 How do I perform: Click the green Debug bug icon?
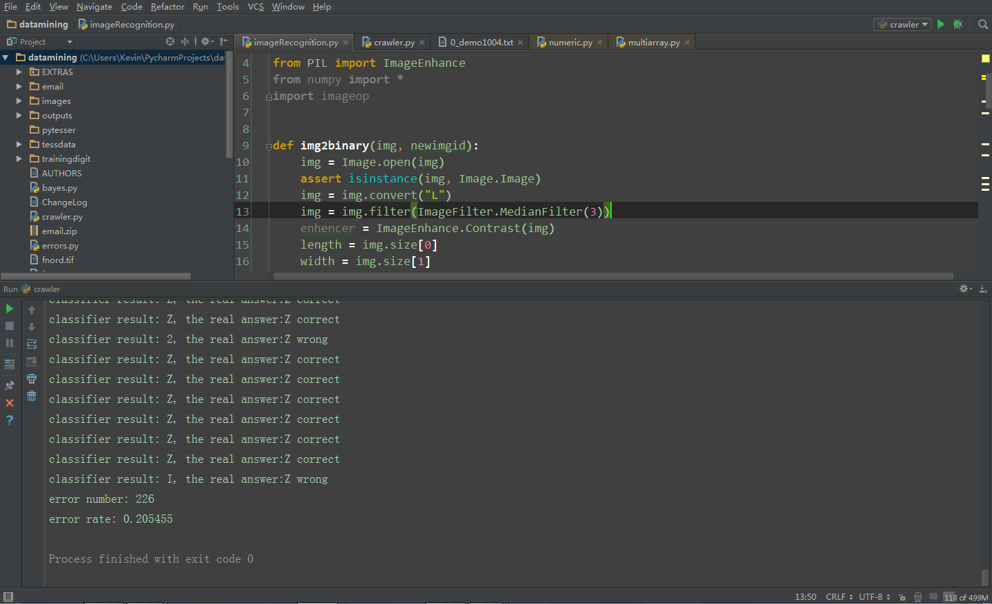tap(958, 24)
